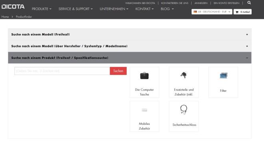Screen dimensions: 264x148
Task: Pick the Mobiles Zubehör category icon
Action: [144, 110]
